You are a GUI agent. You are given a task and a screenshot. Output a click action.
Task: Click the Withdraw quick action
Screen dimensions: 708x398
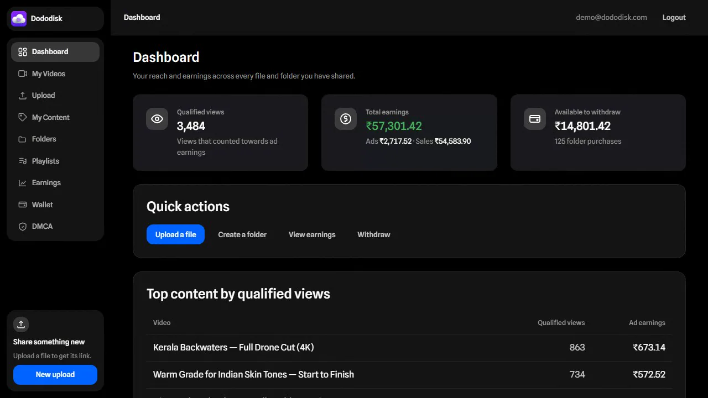pos(374,234)
